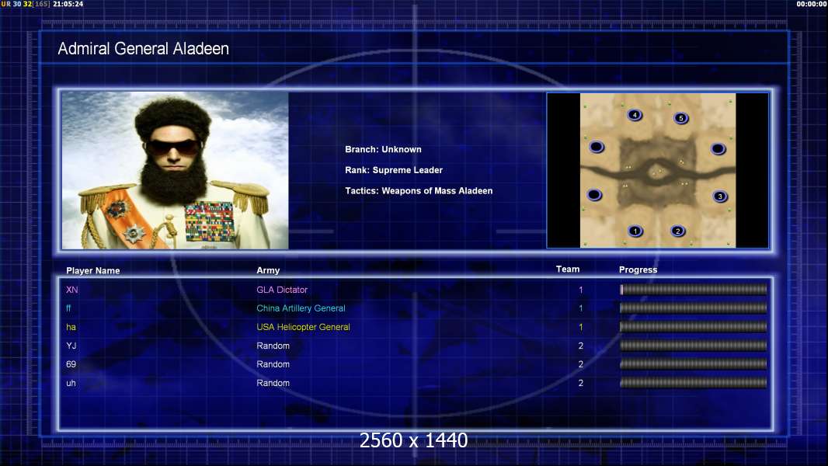This screenshot has width=828, height=466.
Task: Click the 'Rank: Supreme Leader' text
Action: (394, 170)
